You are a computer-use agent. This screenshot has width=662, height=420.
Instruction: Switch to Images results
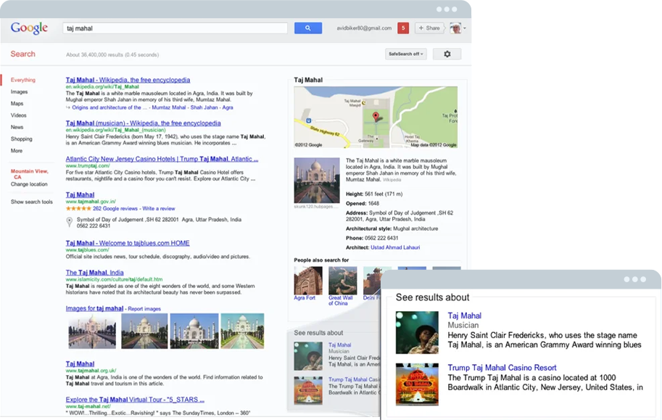tap(19, 91)
